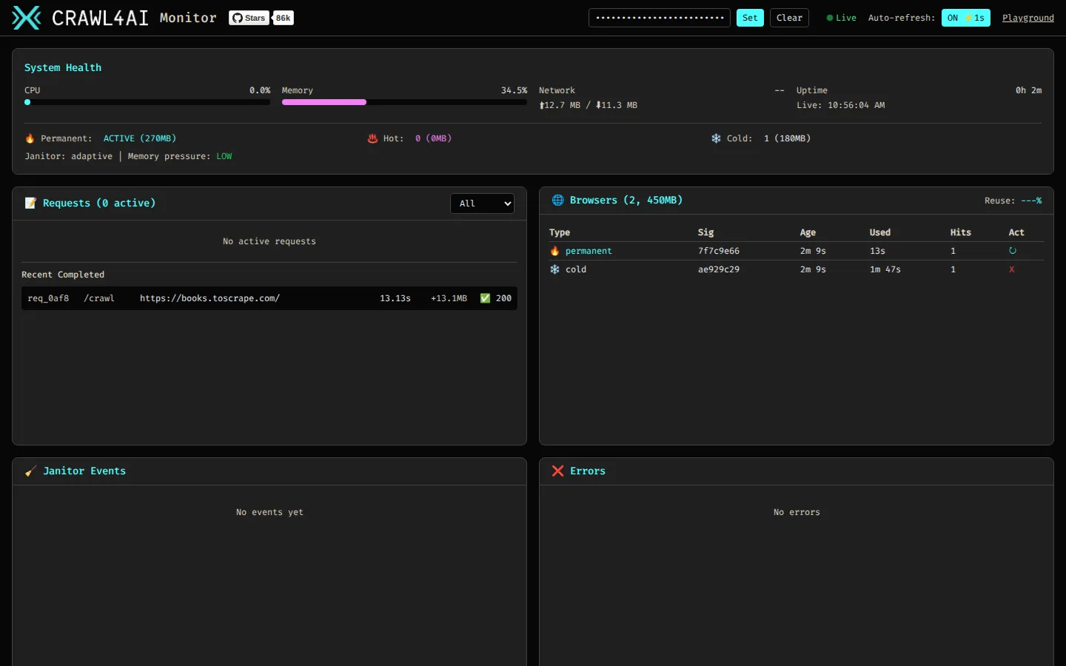Click the Browsers globe icon
1066x666 pixels.
pos(557,201)
